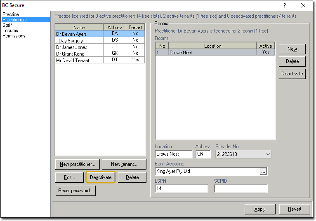Expand the Provider No dropdown
Screen dimensions: 316x221
[x=268, y=154]
